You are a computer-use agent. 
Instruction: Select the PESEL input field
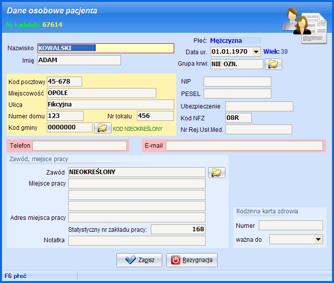click(x=237, y=94)
